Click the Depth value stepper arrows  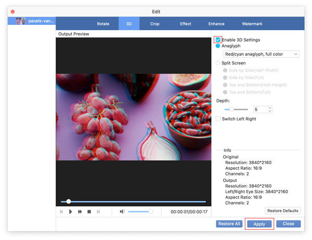coord(269,110)
